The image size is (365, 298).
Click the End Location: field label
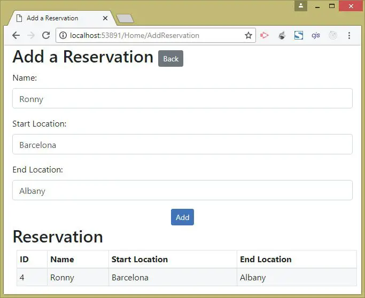pyautogui.click(x=38, y=170)
